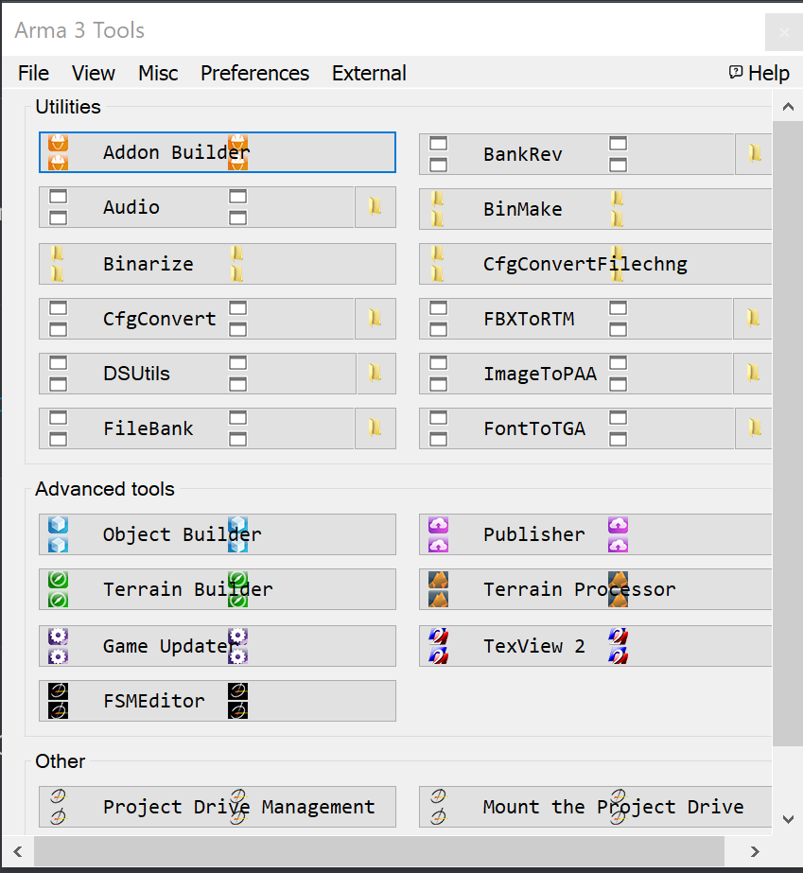This screenshot has width=803, height=873.
Task: Open the folder next to FBXToRTM
Action: pyautogui.click(x=752, y=319)
